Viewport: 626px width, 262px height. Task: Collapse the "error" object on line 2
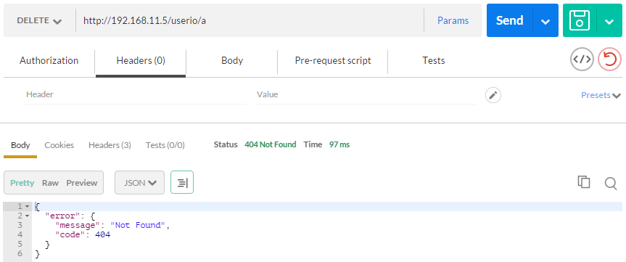(27, 216)
